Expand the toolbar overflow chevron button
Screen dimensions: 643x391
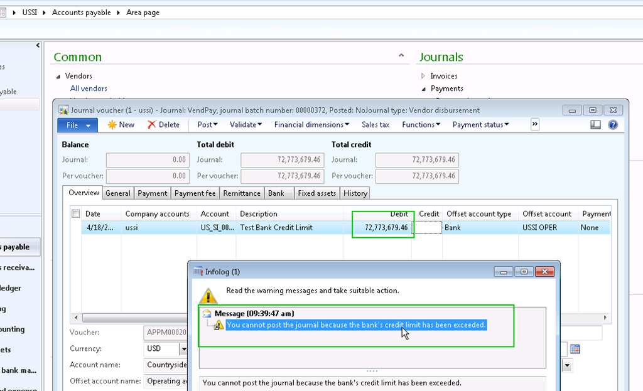point(535,124)
